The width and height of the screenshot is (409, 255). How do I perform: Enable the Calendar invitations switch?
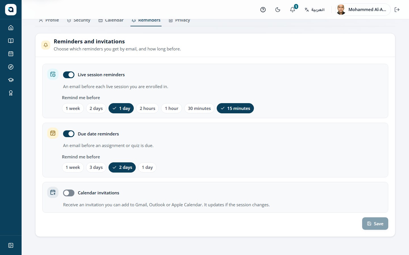[69, 193]
